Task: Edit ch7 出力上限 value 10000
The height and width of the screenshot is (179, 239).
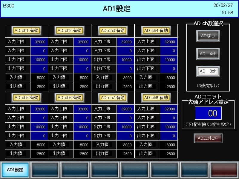Action: coord(125,127)
